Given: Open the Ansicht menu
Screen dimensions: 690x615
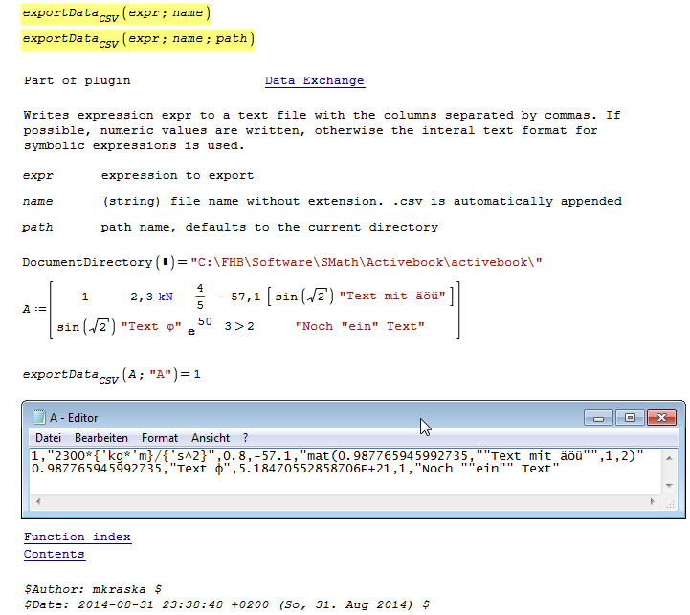Looking at the screenshot, I should click(x=211, y=437).
